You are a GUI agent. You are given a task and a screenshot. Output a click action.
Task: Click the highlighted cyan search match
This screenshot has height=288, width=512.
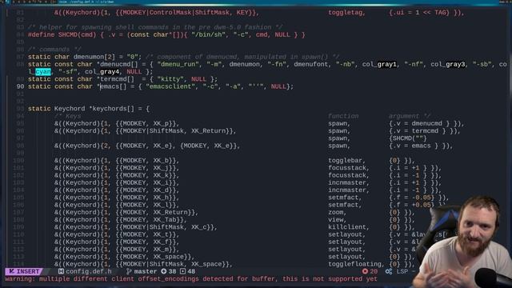tap(43, 71)
